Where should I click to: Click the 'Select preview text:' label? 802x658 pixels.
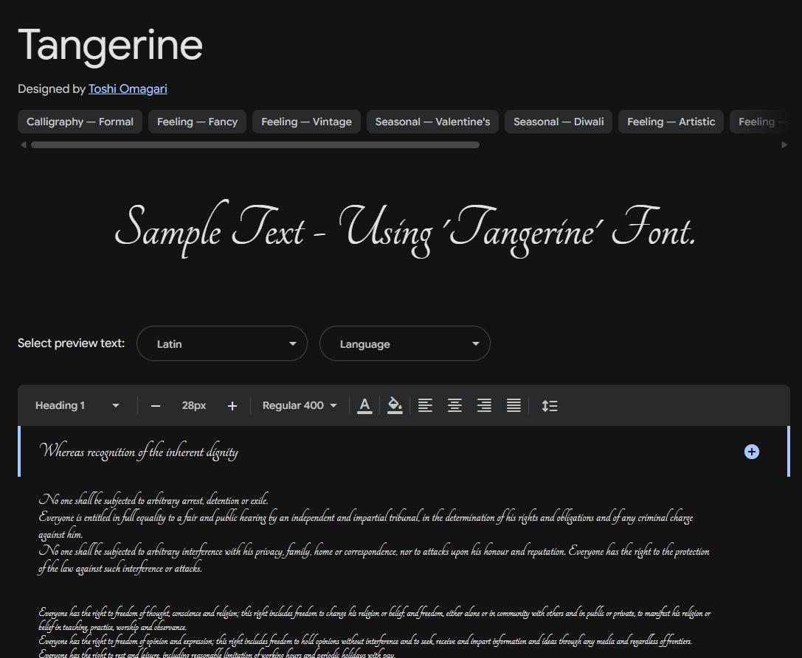[x=71, y=343]
